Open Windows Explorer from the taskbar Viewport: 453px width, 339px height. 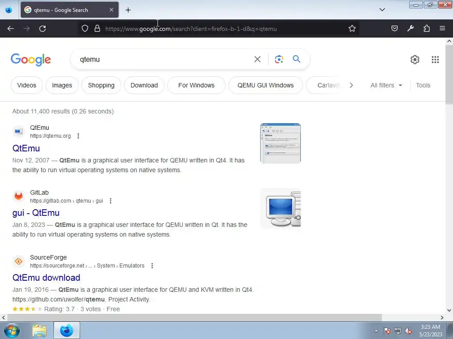39,330
